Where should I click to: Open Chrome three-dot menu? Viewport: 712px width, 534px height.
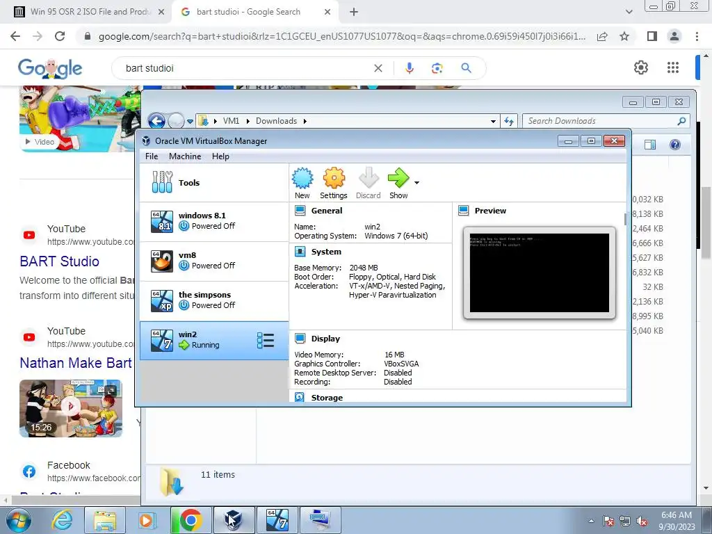(x=697, y=36)
